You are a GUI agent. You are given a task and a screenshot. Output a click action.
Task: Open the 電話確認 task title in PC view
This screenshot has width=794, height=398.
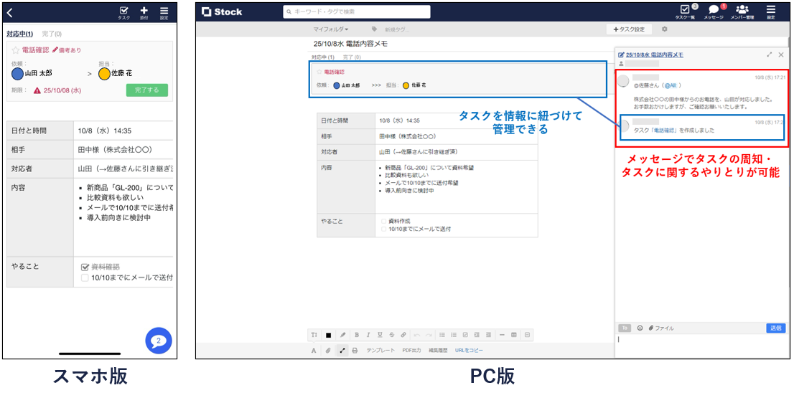(x=335, y=72)
